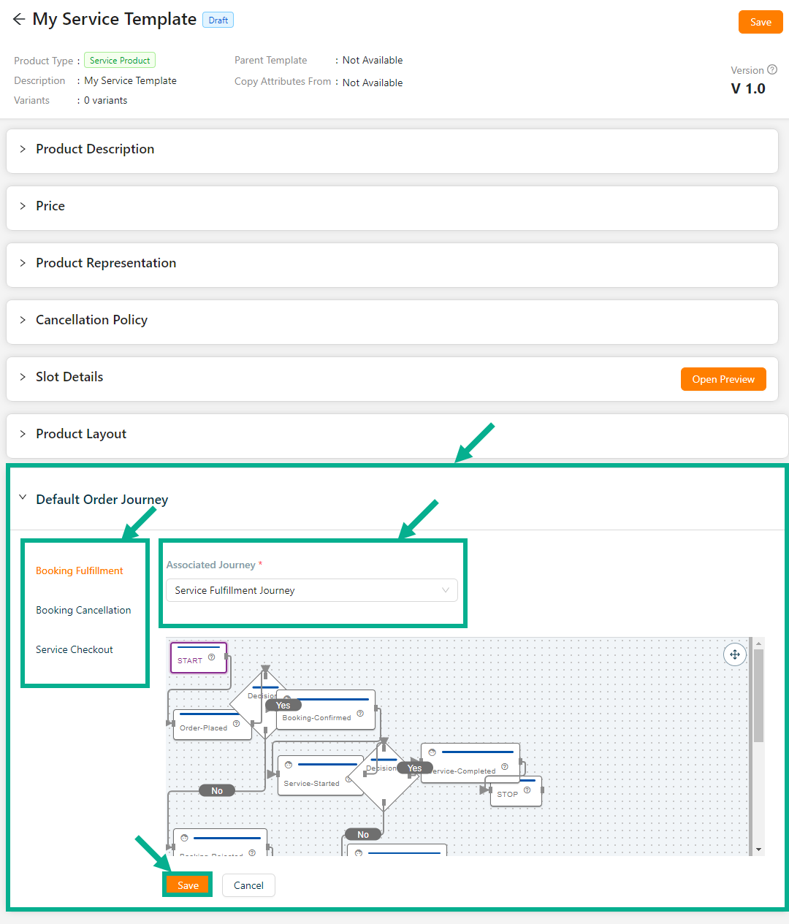Screen dimensions: 789x924
Task: Click Cancel in Default Order Journey
Action: 248,885
